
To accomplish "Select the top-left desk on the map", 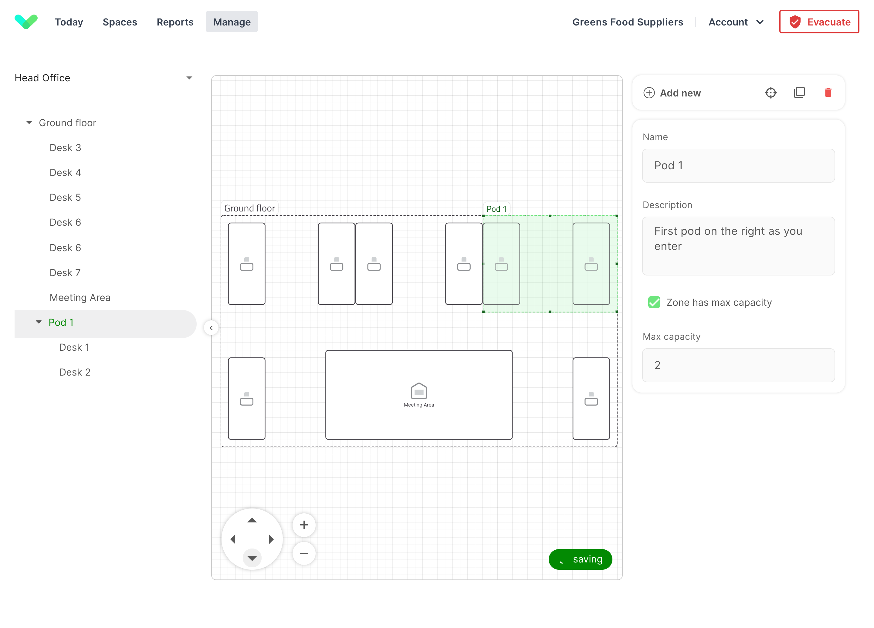I will [247, 264].
